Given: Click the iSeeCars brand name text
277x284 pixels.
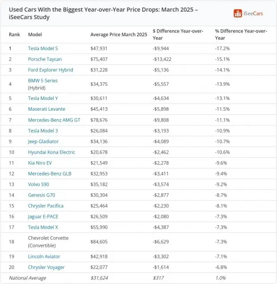Looking at the screenshot, I should click(x=253, y=13).
